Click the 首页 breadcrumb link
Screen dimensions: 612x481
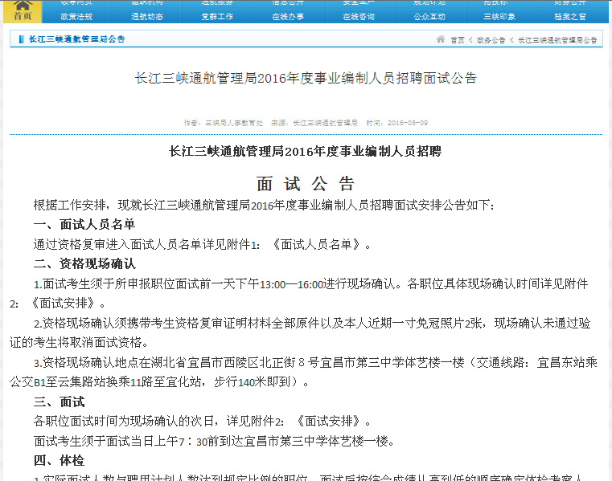click(x=458, y=40)
